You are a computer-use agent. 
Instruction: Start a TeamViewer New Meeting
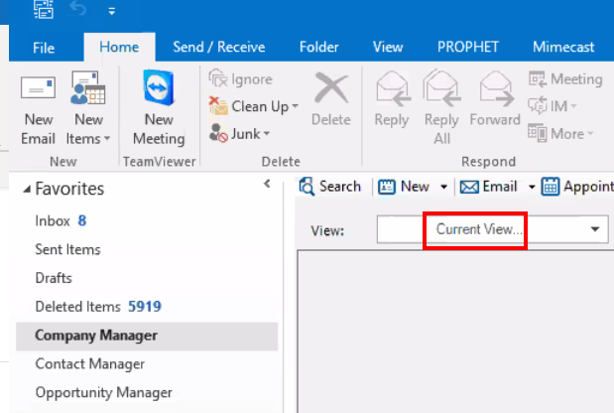(x=159, y=108)
